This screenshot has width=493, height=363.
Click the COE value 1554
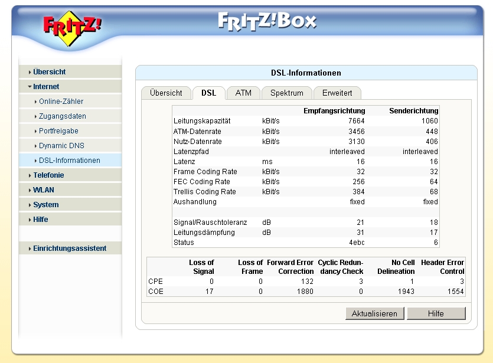click(x=456, y=292)
